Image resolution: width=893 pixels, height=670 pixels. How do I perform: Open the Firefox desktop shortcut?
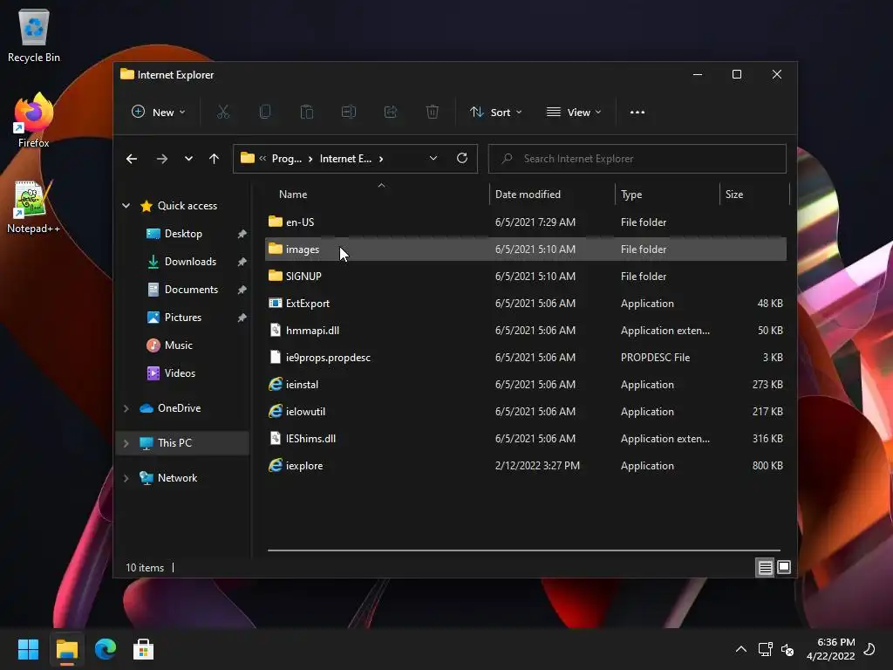[34, 120]
